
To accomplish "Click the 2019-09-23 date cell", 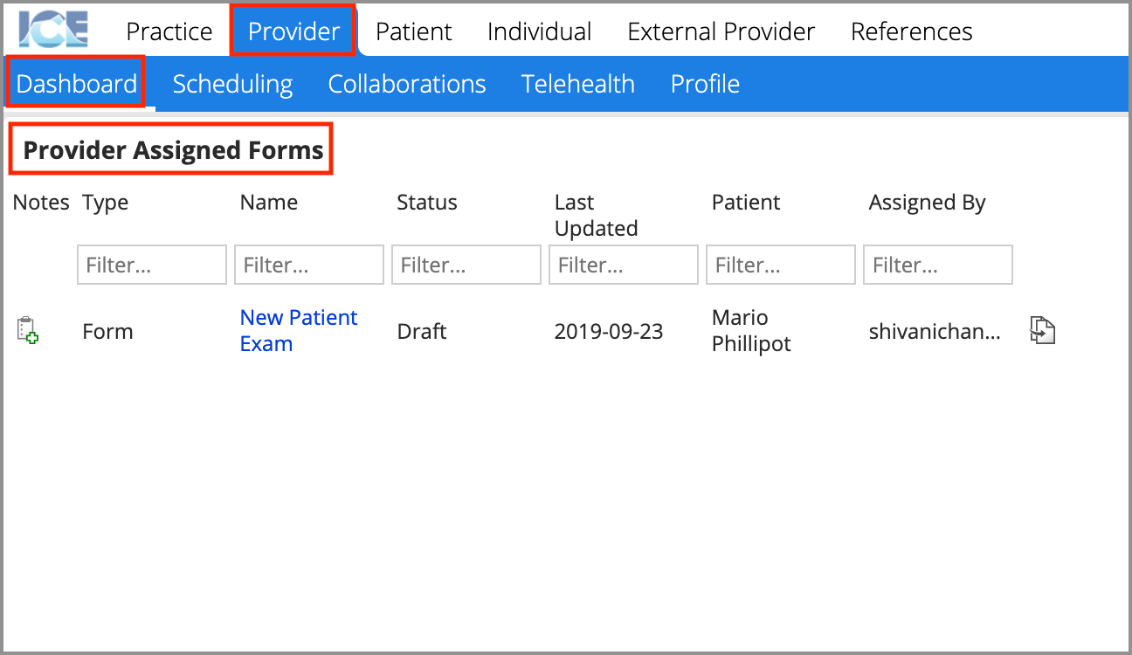I will 609,332.
